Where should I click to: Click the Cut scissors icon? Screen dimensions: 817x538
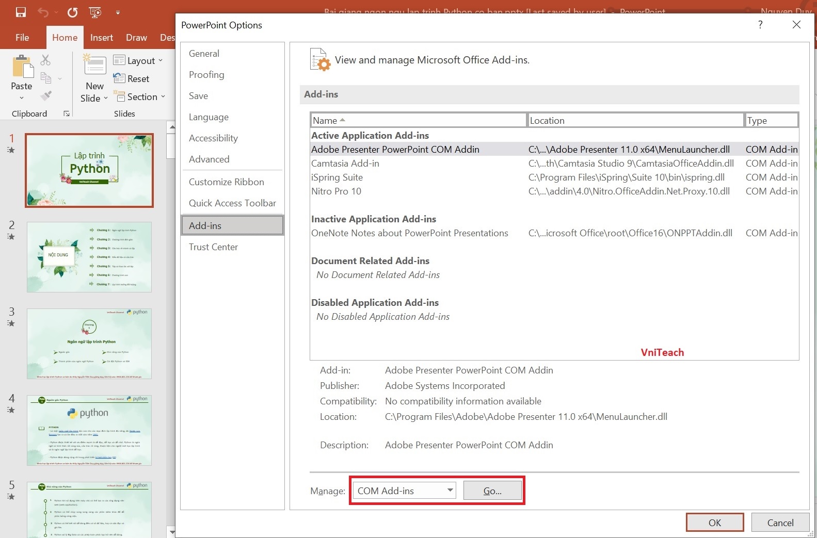[x=46, y=60]
